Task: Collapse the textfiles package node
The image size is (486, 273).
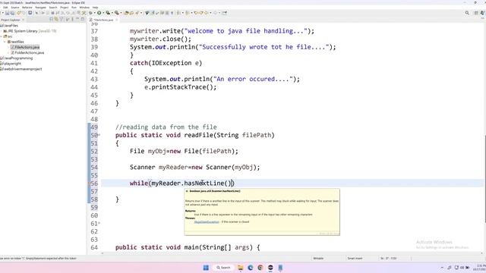Action: (5, 42)
